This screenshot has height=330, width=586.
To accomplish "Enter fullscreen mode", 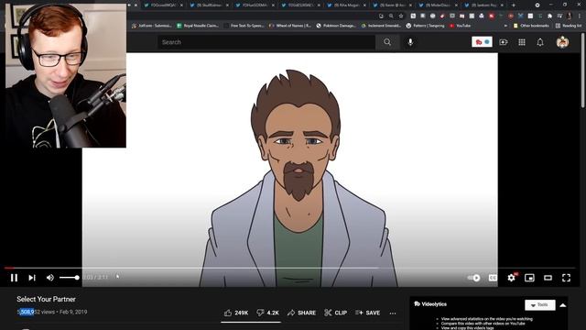I will coord(566,278).
